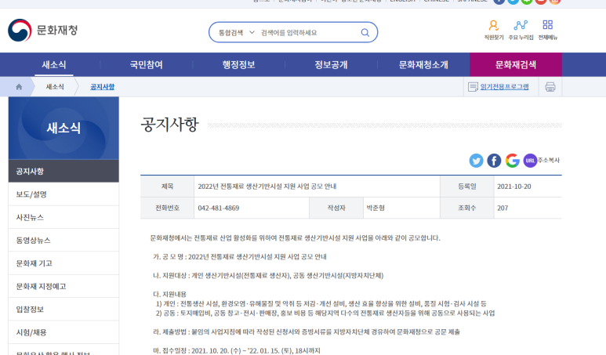Click the 전화번호 label cell
The height and width of the screenshot is (355, 606).
[x=167, y=208]
